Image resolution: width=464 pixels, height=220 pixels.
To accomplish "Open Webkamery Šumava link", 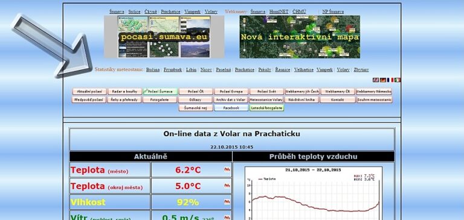I will coord(258,11).
